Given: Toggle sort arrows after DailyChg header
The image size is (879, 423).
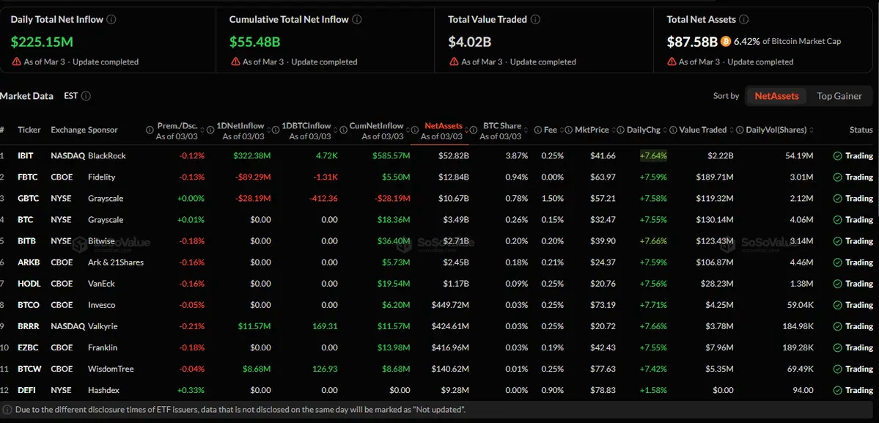Looking at the screenshot, I should pos(665,130).
